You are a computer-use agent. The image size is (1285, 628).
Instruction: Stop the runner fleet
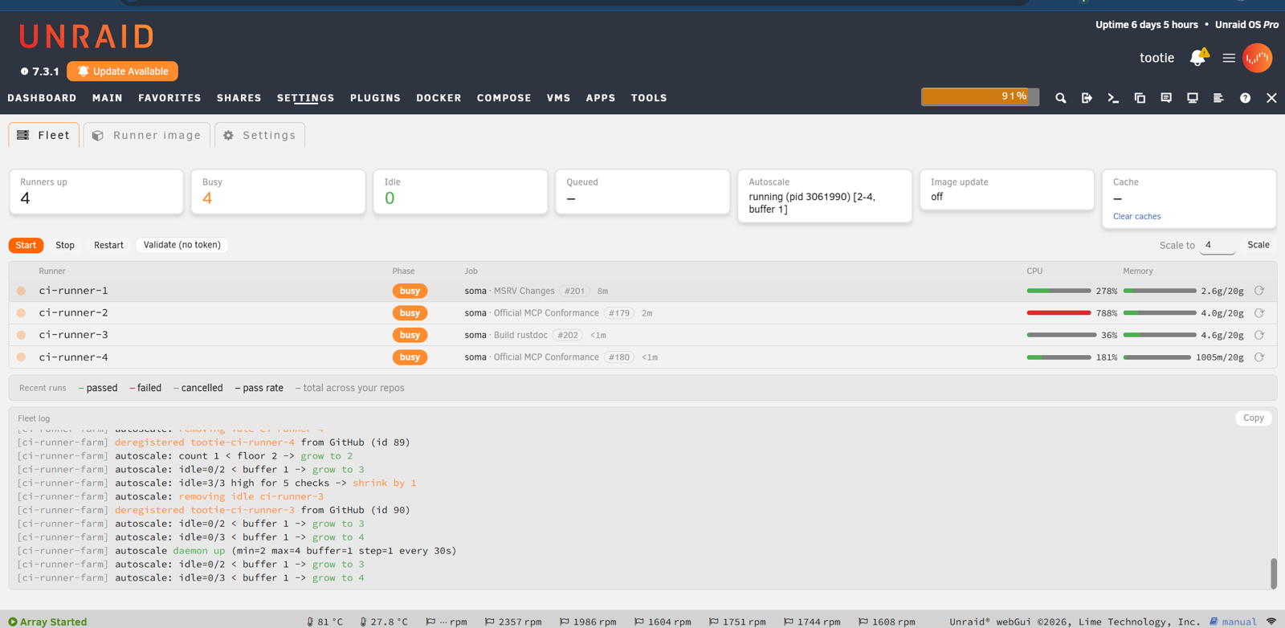pyautogui.click(x=65, y=245)
